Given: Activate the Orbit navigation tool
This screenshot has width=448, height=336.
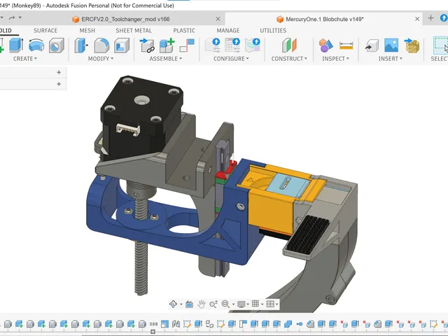Looking at the screenshot, I should pyautogui.click(x=173, y=304).
